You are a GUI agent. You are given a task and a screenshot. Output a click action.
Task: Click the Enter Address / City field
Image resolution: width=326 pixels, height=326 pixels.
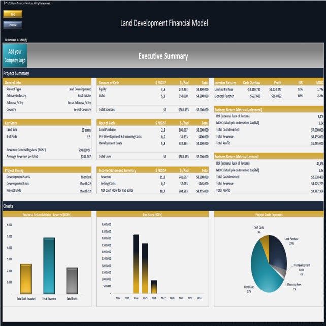79,103
